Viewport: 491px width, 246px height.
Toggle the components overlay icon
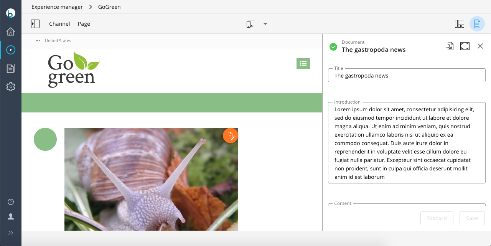click(460, 24)
